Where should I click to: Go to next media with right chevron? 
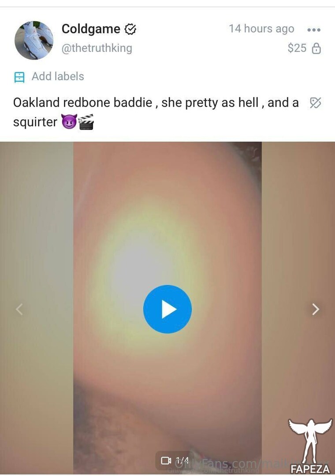pos(316,309)
